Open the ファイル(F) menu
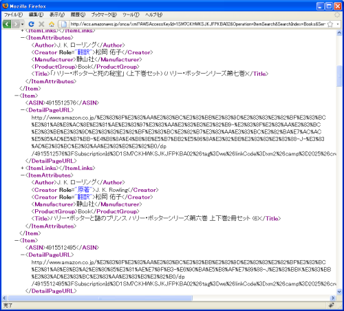The height and width of the screenshot is (311, 344). 13,14
